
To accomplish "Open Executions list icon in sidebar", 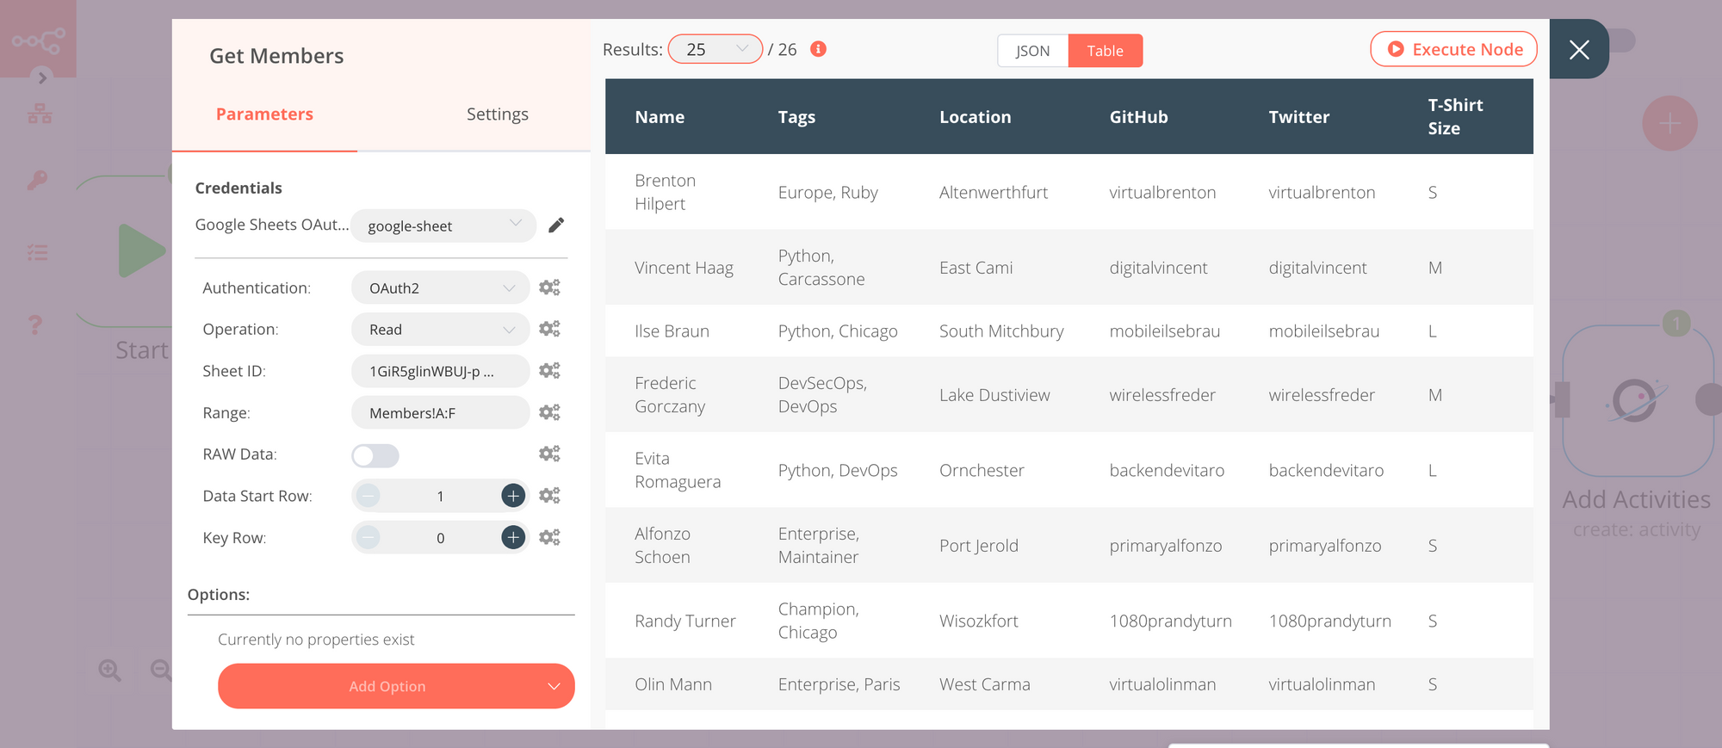I will tap(37, 252).
